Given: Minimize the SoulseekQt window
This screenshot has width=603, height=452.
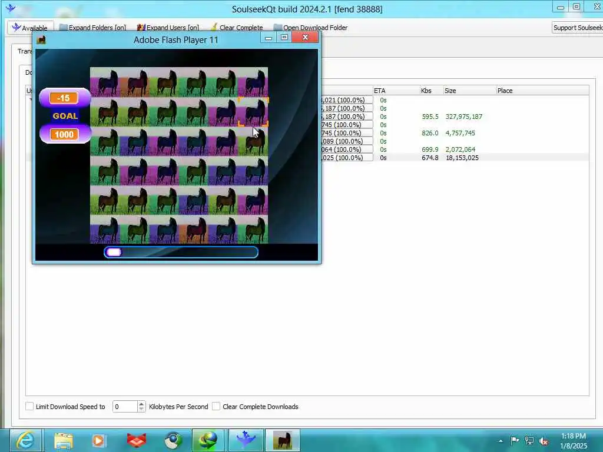Looking at the screenshot, I should (561, 7).
